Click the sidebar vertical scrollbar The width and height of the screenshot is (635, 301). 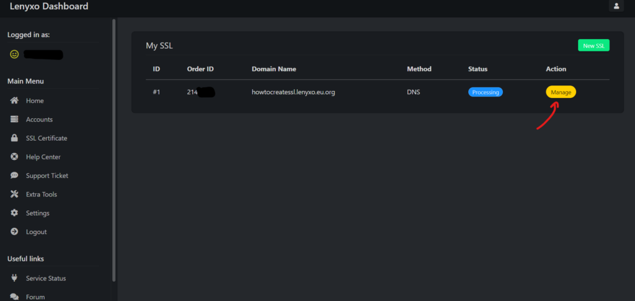(114, 150)
